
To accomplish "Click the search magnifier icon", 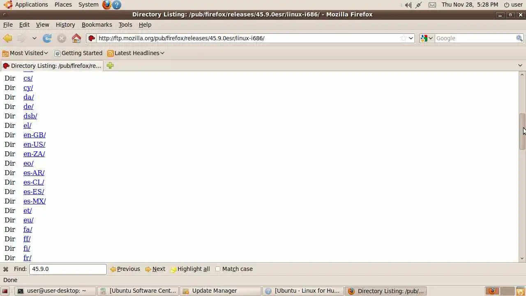I will [x=519, y=38].
